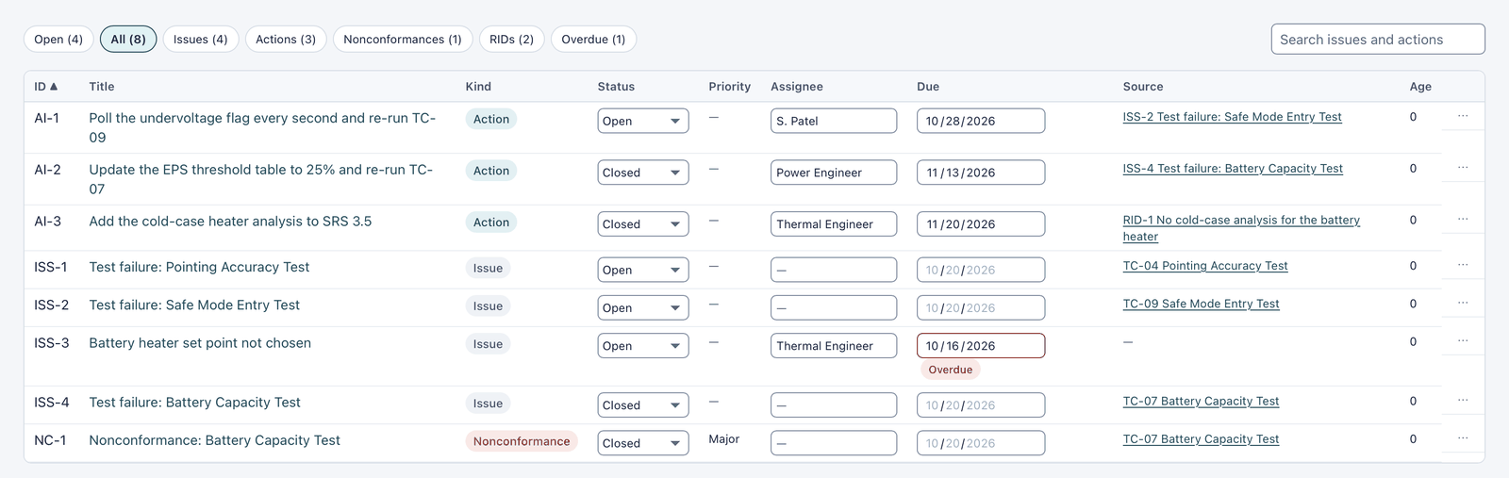Filter by the Open (4) tab
Image resolution: width=1509 pixels, height=478 pixels.
[58, 40]
